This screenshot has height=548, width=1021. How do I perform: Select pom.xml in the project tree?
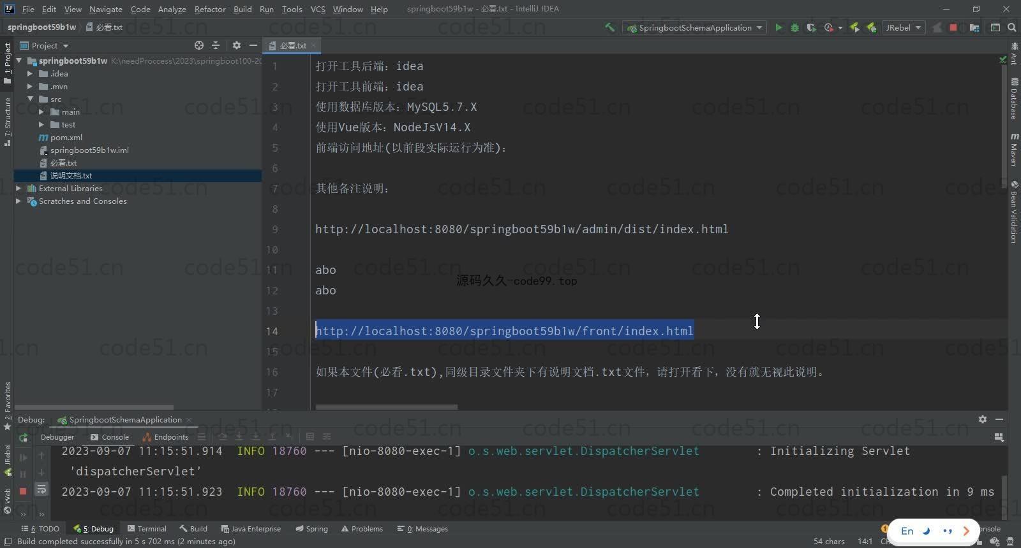(x=66, y=137)
